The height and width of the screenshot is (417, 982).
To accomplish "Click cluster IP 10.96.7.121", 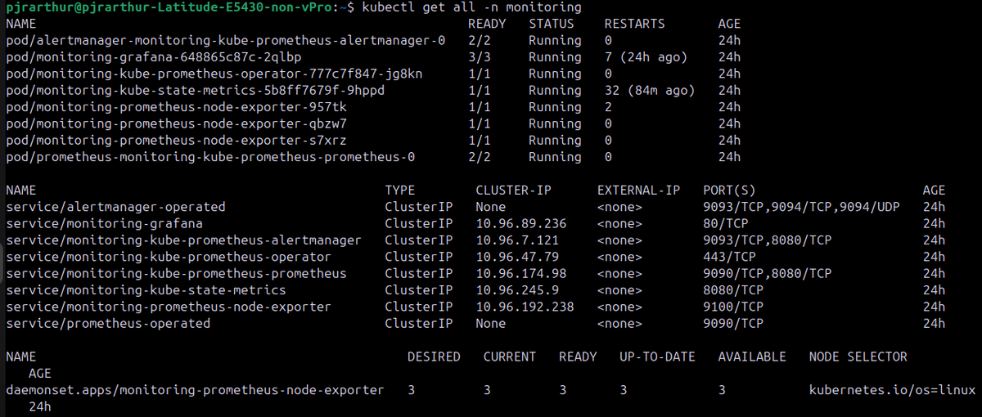I will point(517,240).
